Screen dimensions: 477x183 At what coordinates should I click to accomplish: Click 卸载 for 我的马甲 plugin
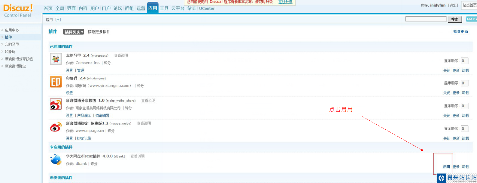click(x=465, y=71)
